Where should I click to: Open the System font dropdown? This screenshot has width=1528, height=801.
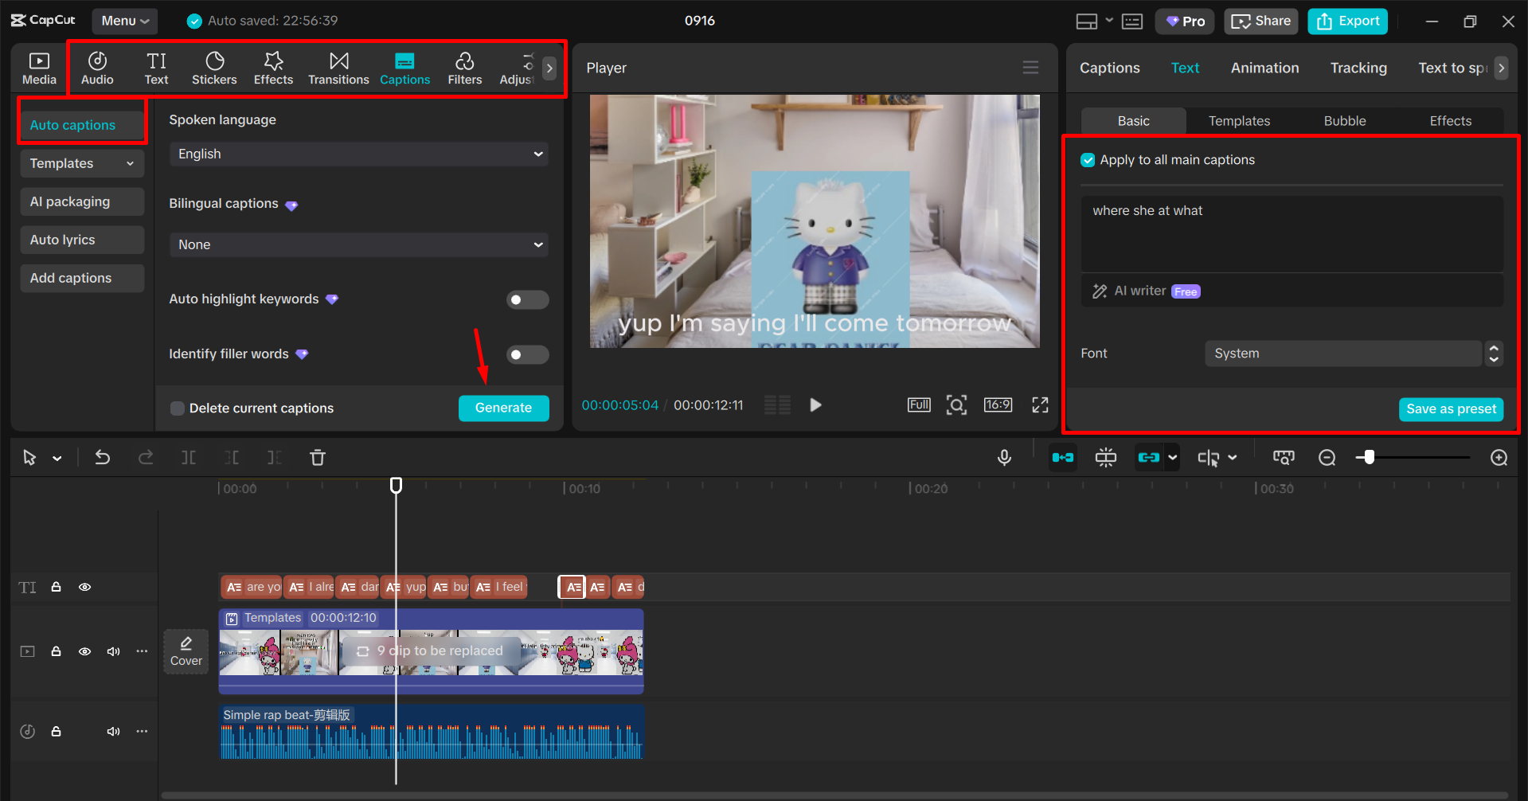pos(1342,354)
